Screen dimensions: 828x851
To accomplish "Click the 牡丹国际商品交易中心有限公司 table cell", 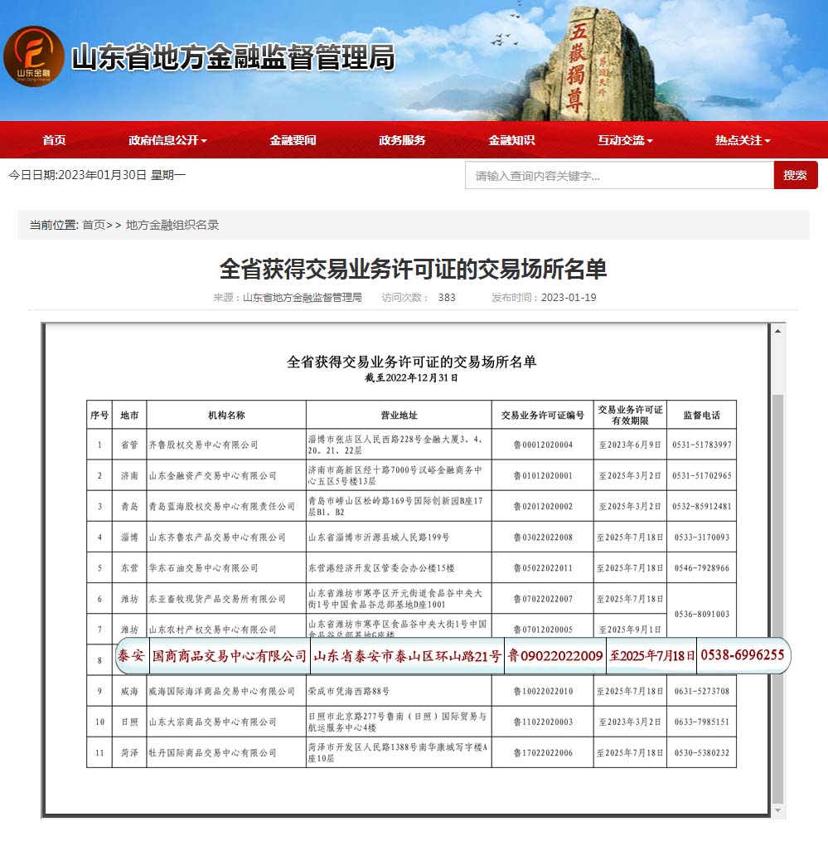I will click(212, 752).
